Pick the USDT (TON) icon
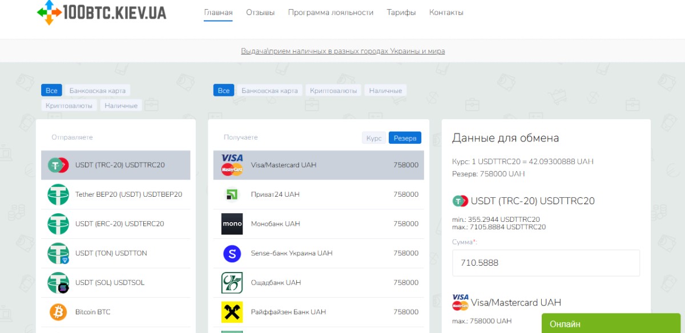 click(x=58, y=253)
